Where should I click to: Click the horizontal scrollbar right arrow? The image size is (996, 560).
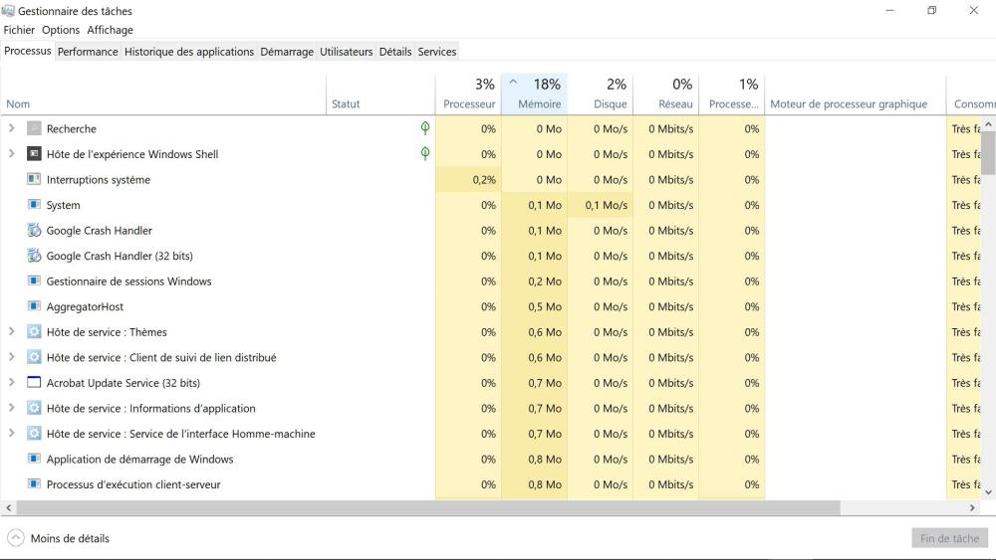(973, 508)
